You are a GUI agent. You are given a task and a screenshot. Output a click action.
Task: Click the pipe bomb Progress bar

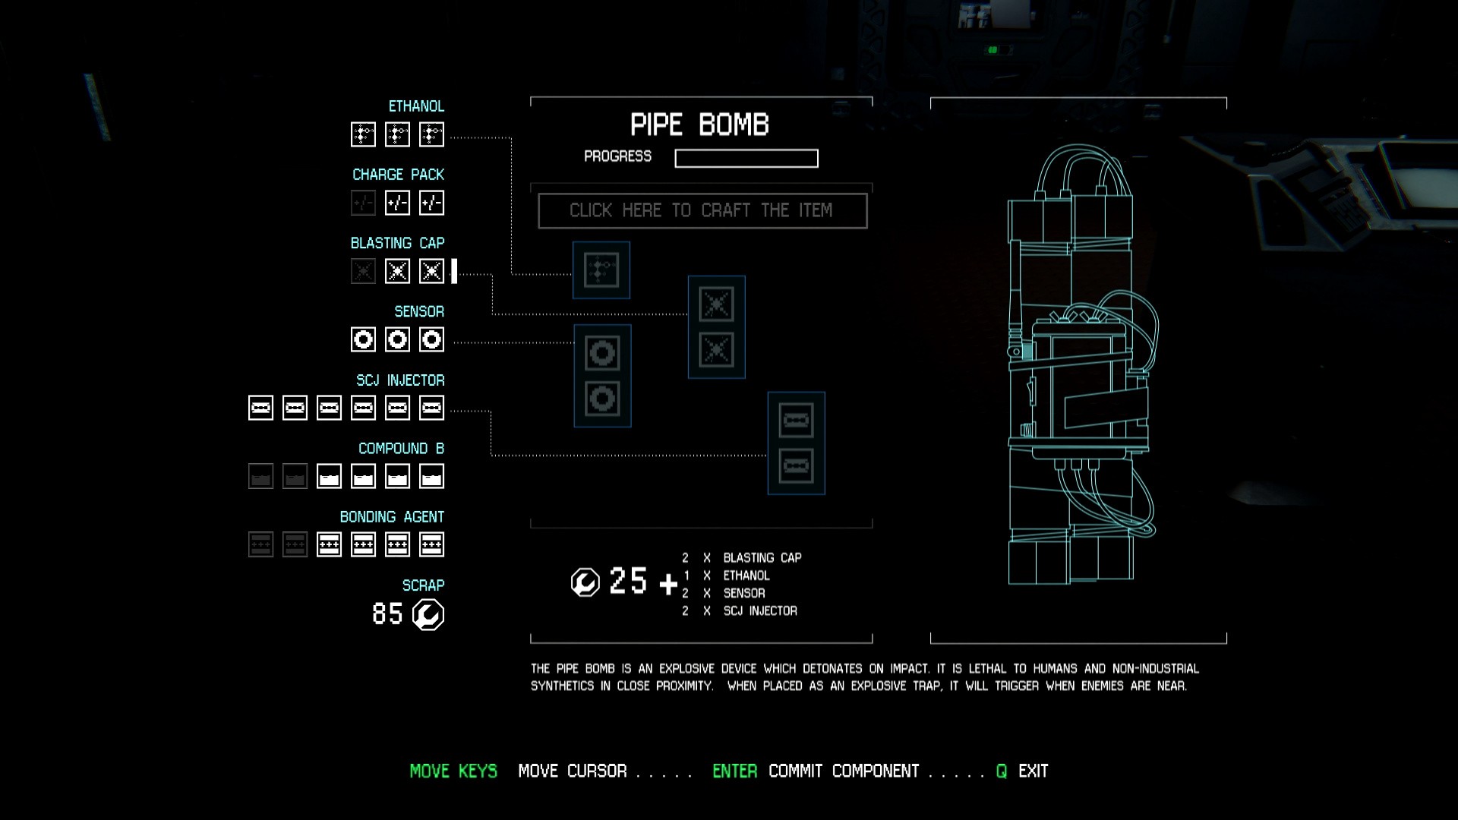[x=746, y=158]
